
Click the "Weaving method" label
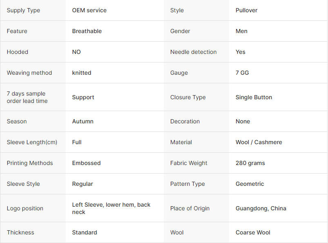pos(29,73)
